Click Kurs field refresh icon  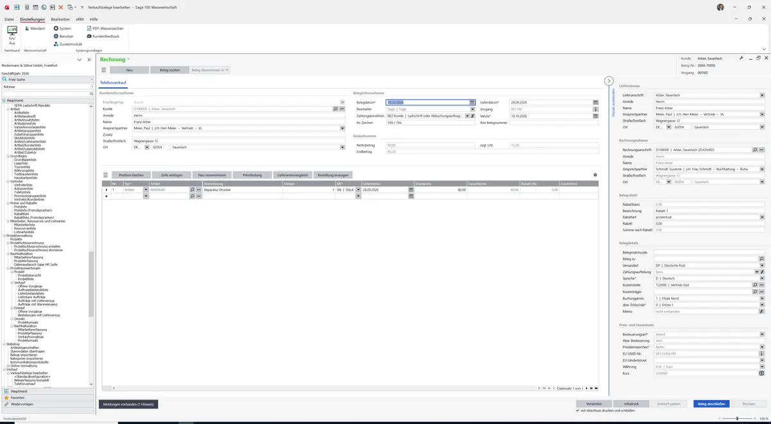click(762, 373)
